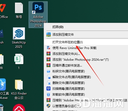This screenshot has height=111, width=128.
Task: Click the red cloud app icon
Action: tap(19, 107)
